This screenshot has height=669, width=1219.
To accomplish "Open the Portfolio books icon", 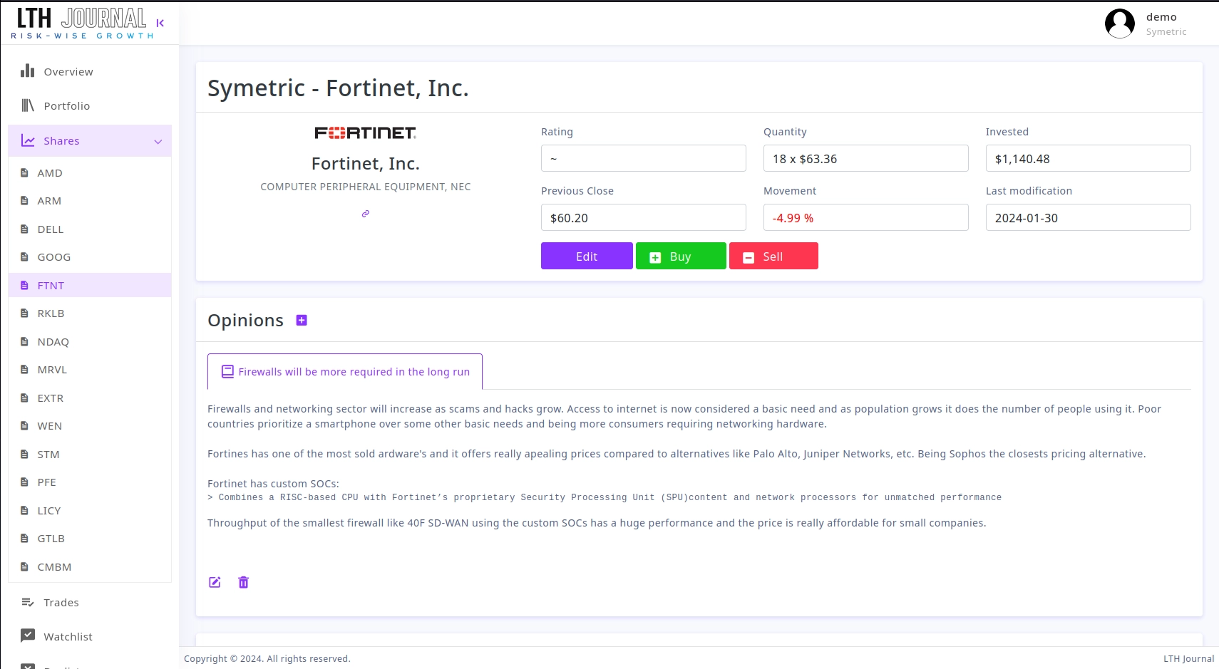I will point(28,105).
